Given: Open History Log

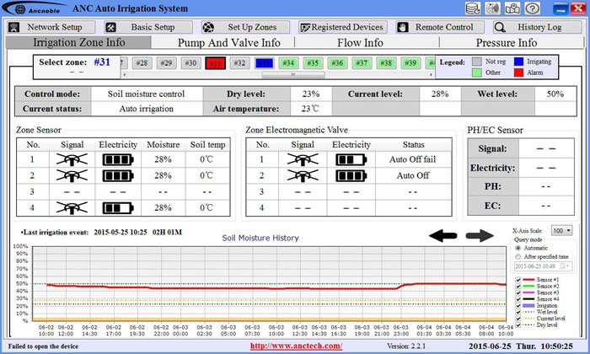Looking at the screenshot, I should click(x=538, y=27).
